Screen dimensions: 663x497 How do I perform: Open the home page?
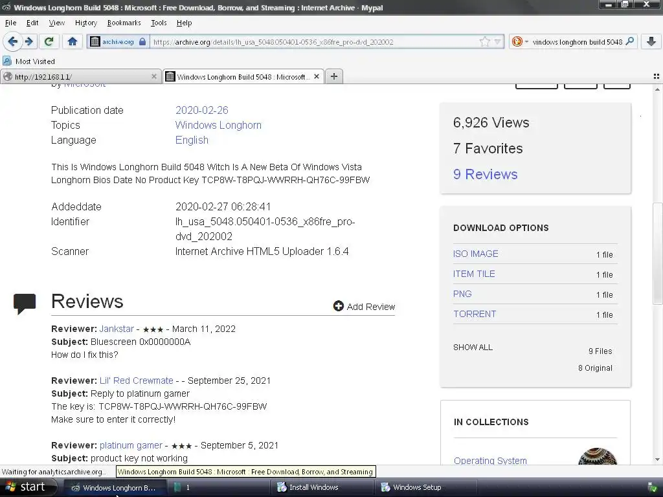pos(73,41)
